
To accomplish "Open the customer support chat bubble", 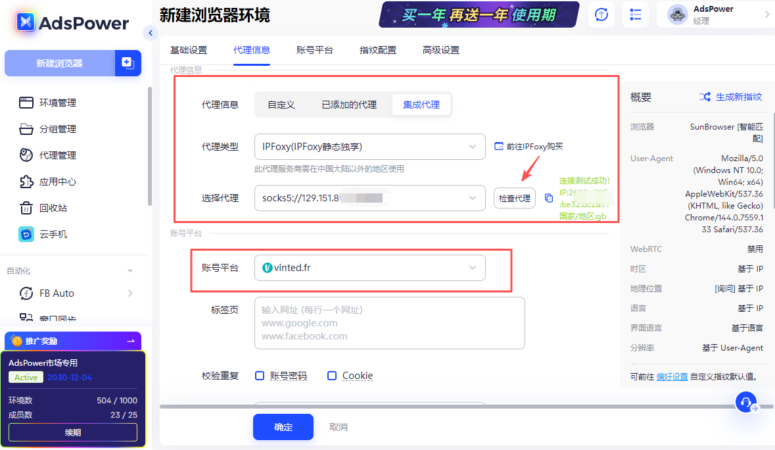I will coord(745,402).
